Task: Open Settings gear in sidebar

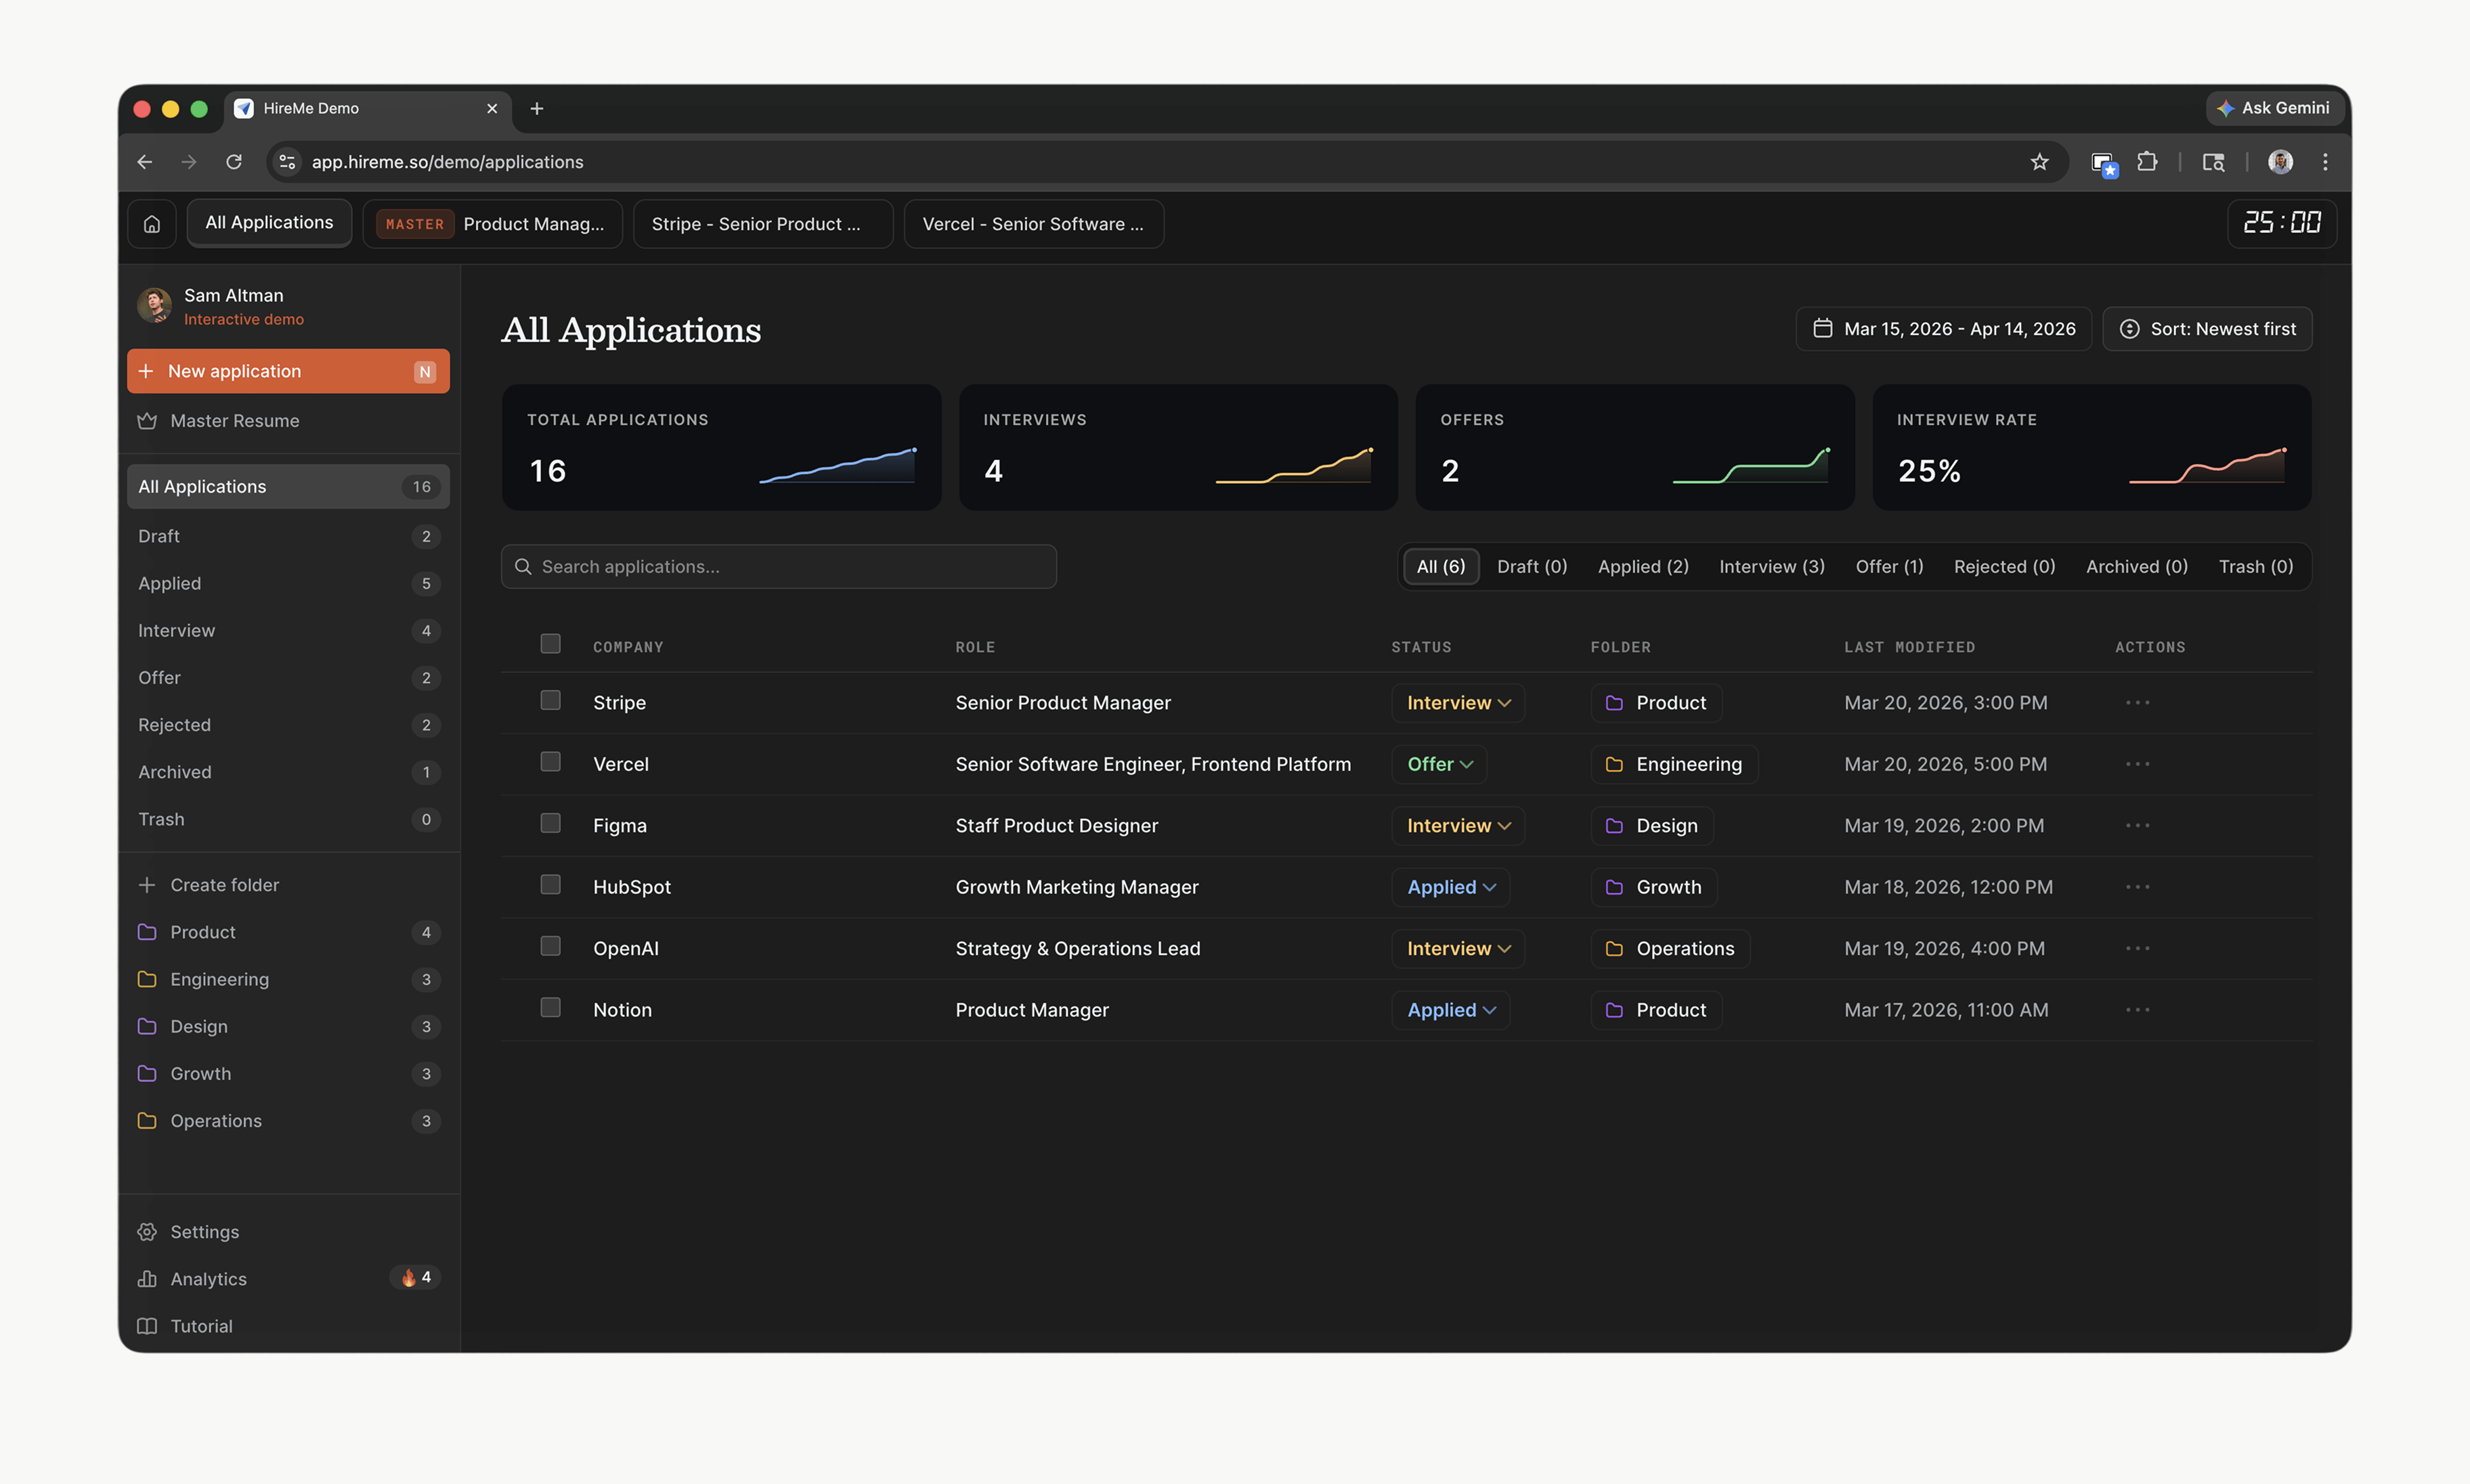Action: point(147,1232)
